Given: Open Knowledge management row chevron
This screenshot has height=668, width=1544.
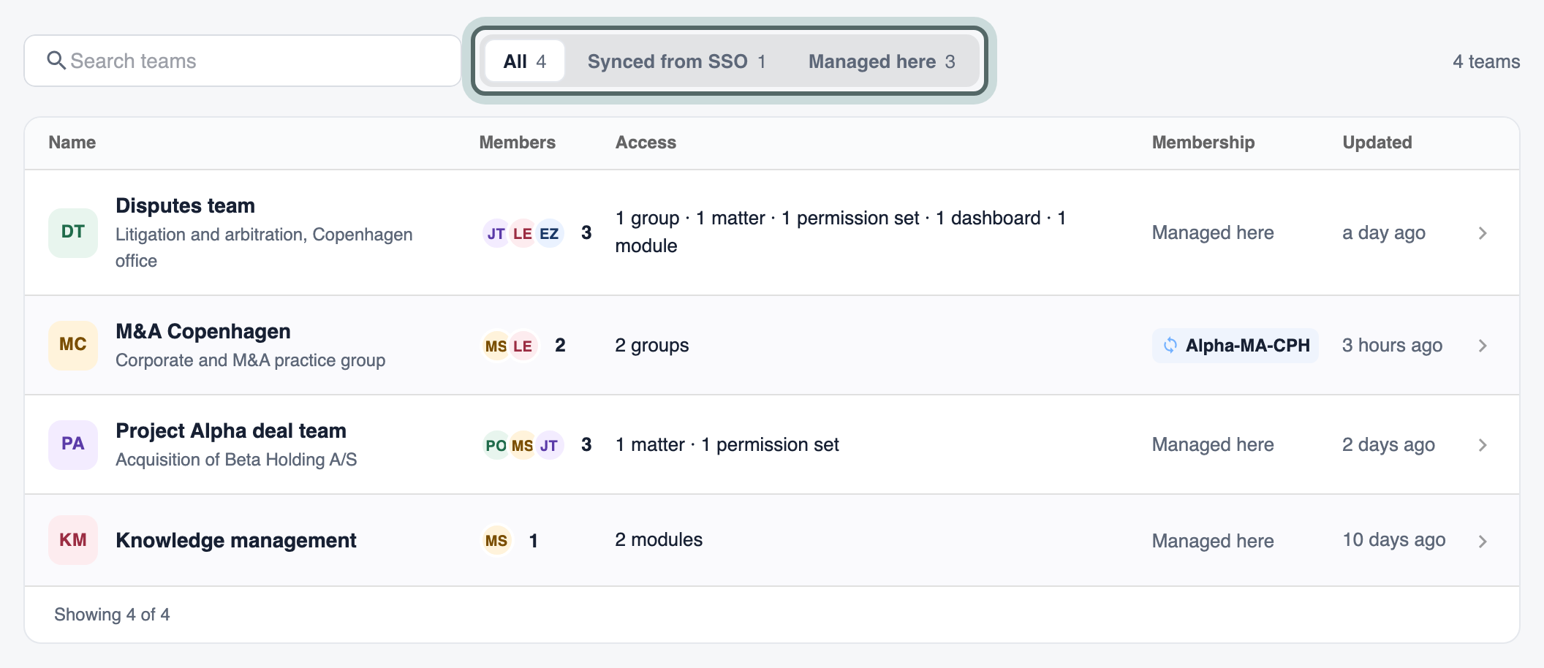Looking at the screenshot, I should pyautogui.click(x=1483, y=542).
